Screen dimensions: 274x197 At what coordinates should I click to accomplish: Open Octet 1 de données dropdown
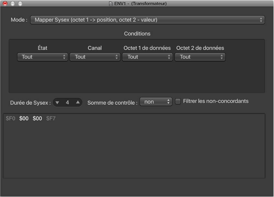[x=147, y=57]
